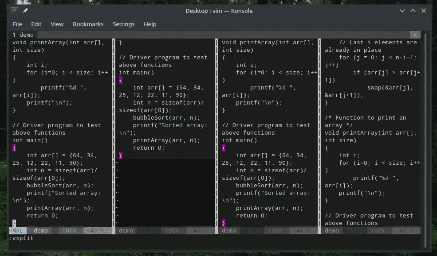Click '100%' in first pane status line

[x=69, y=231]
